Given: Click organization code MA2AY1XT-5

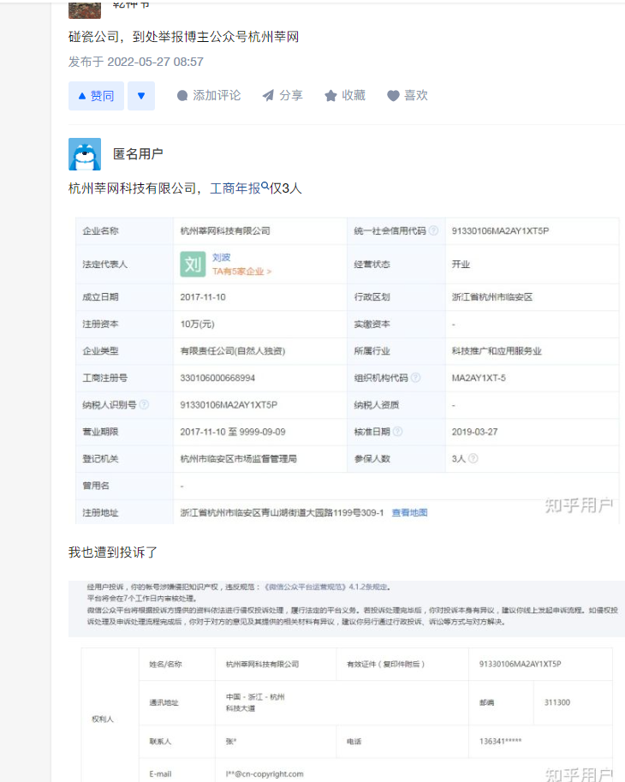Looking at the screenshot, I should point(479,378).
